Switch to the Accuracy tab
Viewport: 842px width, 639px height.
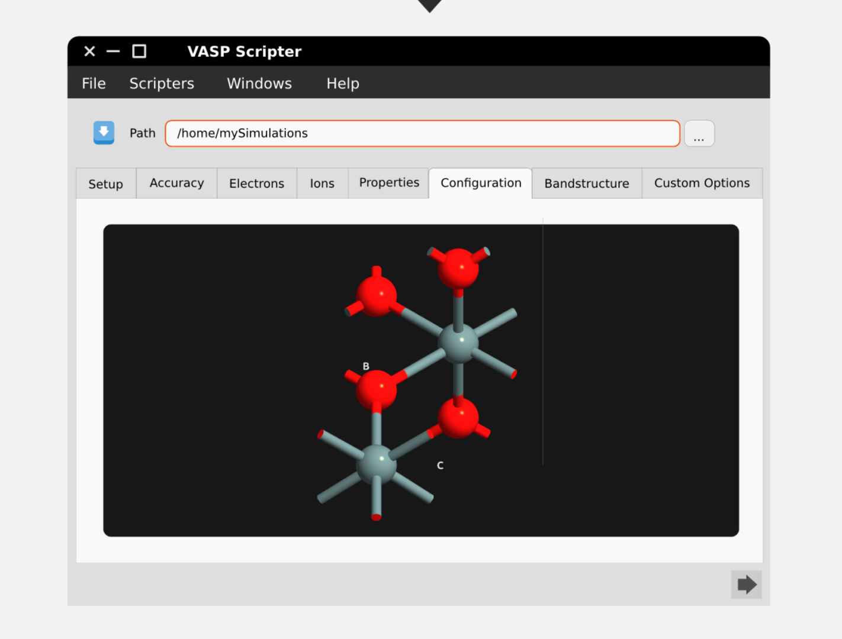click(x=176, y=183)
